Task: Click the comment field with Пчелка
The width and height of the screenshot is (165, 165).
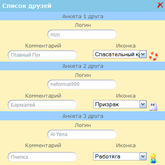Action: pyautogui.click(x=42, y=157)
